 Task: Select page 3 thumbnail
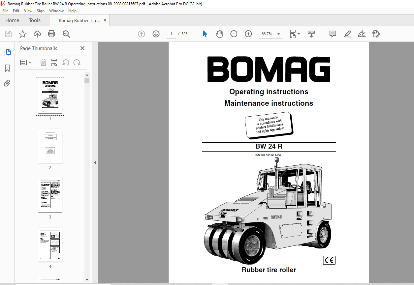(50, 195)
